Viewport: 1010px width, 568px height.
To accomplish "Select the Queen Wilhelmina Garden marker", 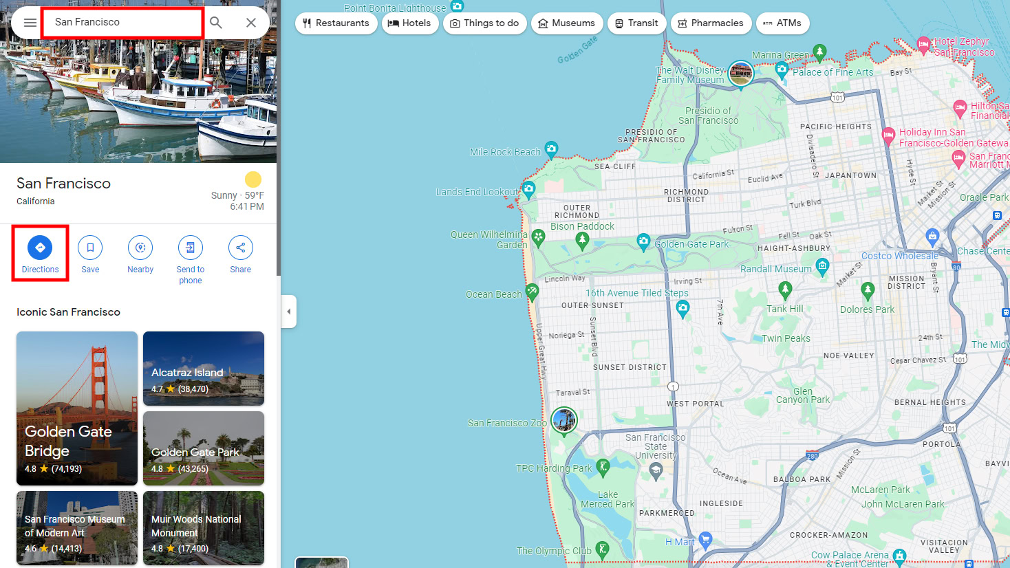I will 538,238.
